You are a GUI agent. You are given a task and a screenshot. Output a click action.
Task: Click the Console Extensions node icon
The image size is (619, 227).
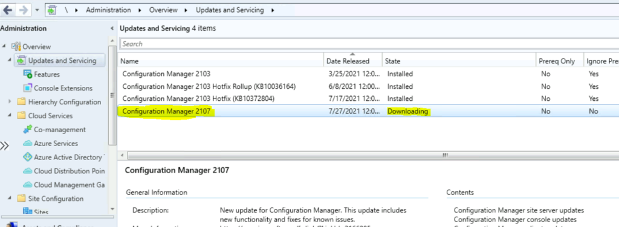[28, 88]
